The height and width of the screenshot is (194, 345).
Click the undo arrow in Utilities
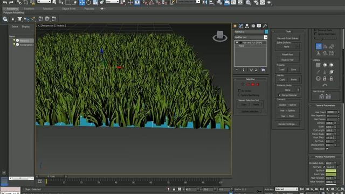coord(325,85)
